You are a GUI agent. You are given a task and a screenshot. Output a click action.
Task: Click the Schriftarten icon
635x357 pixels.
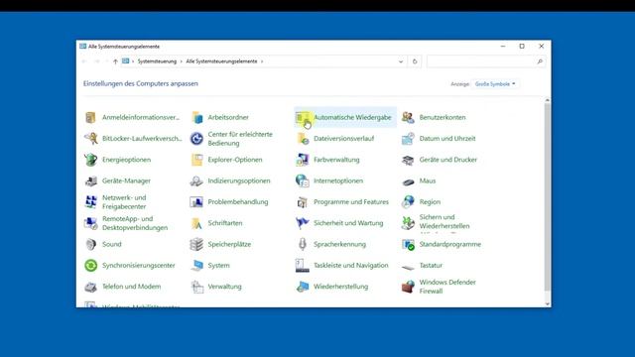(x=196, y=223)
